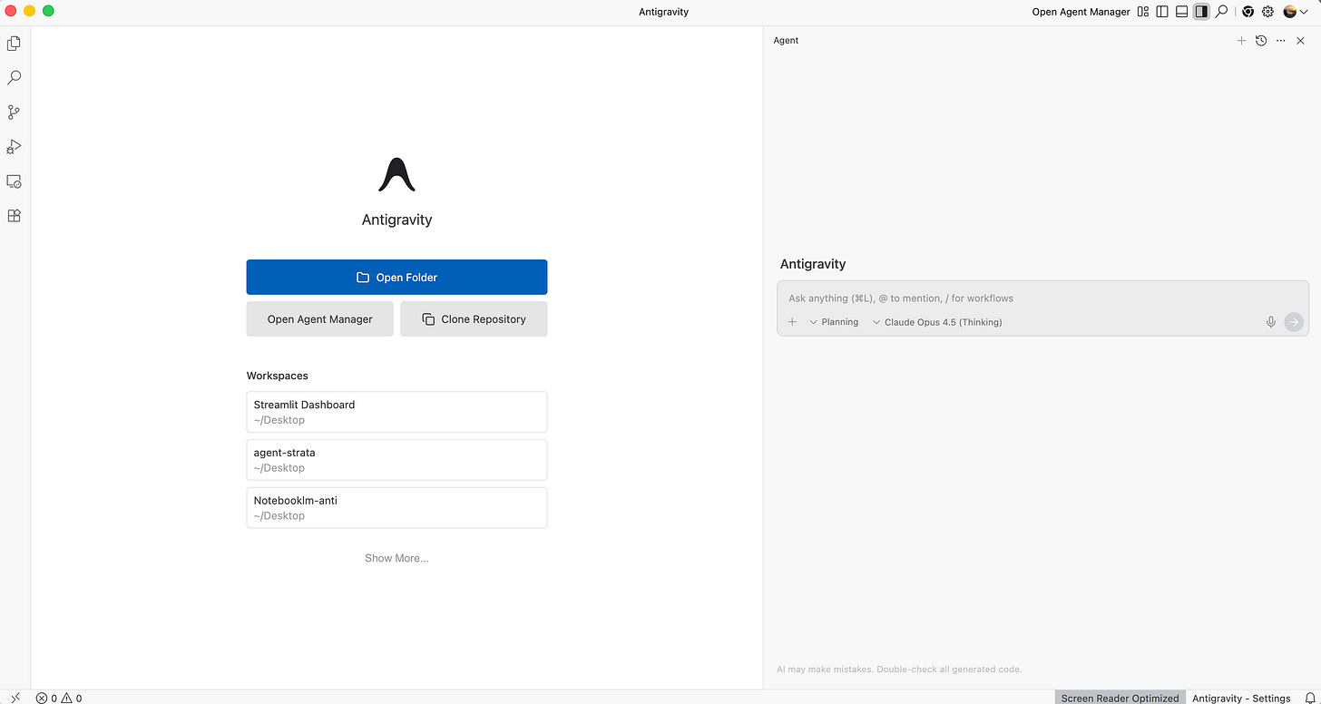The width and height of the screenshot is (1321, 704).
Task: Show errors and warnings in status bar
Action: click(59, 698)
